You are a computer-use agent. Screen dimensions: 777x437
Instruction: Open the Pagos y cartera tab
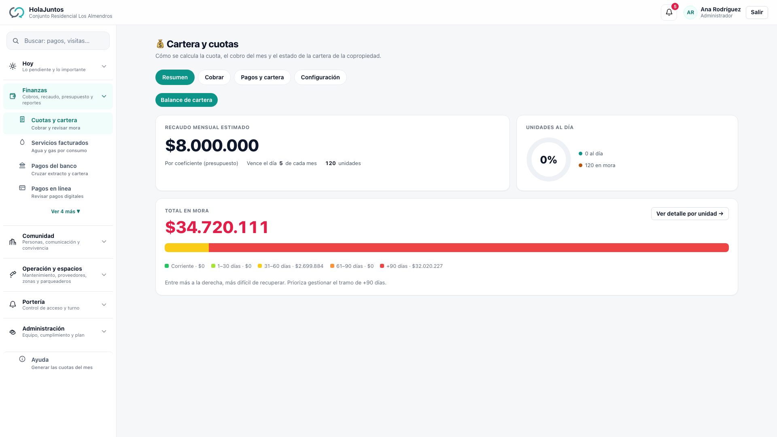tap(262, 77)
